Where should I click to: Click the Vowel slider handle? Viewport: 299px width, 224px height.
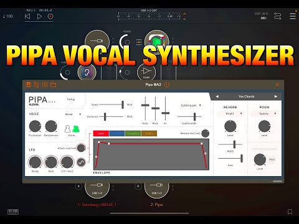123,105
